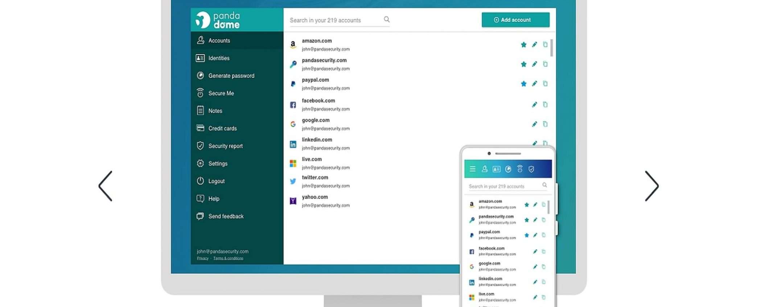Tap Generate password icon in phone toolbar
Image resolution: width=769 pixels, height=307 pixels.
tap(508, 169)
